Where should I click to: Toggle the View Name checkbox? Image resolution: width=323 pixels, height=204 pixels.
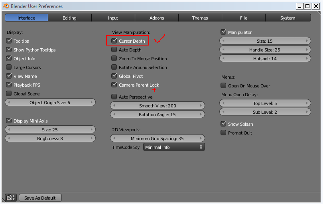click(9, 76)
